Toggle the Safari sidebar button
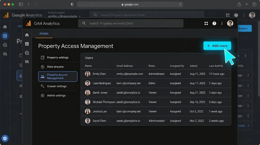This screenshot has width=260, height=145. tap(21, 4)
